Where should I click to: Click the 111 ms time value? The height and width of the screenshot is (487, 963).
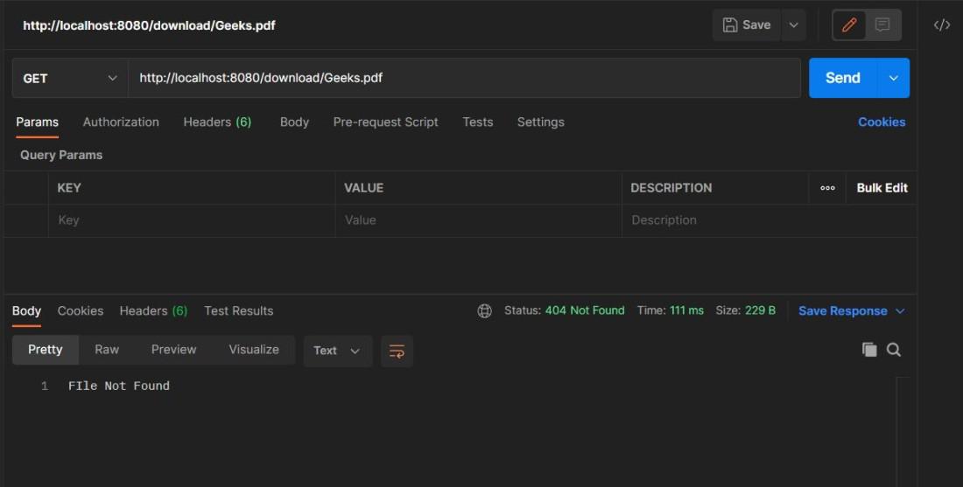click(x=686, y=310)
